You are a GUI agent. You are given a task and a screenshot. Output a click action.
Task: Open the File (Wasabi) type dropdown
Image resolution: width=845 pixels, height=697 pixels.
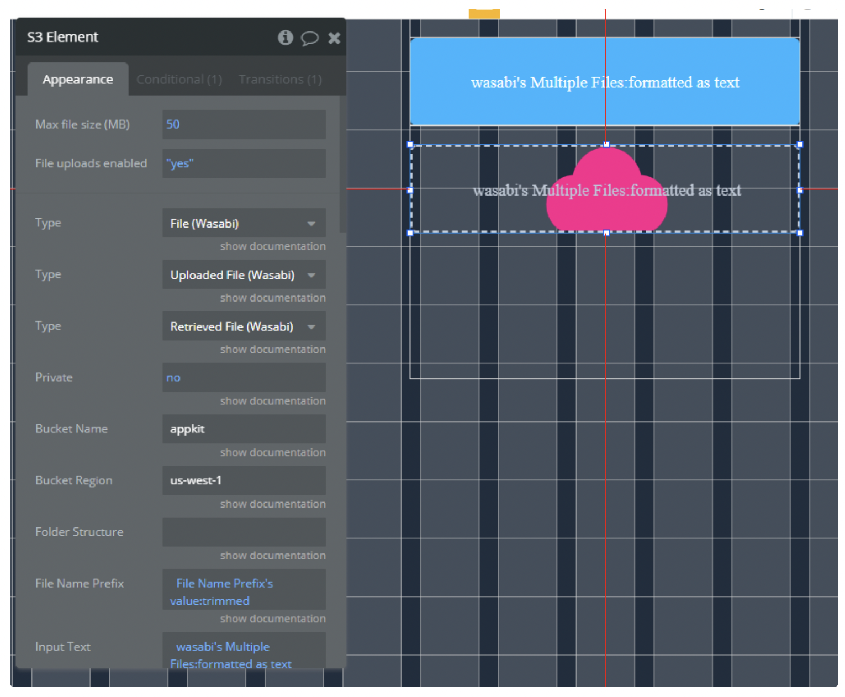244,223
